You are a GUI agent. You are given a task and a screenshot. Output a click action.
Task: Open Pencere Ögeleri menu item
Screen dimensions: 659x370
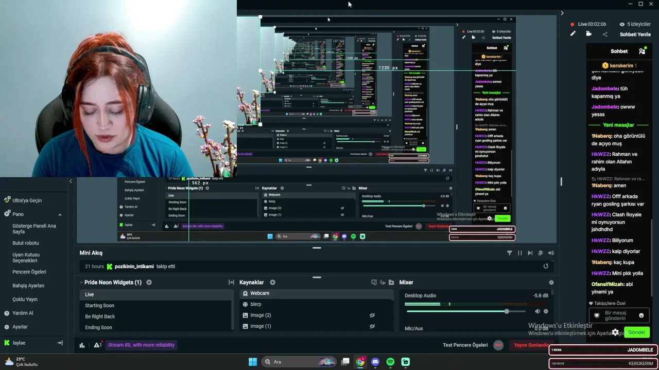click(x=29, y=272)
